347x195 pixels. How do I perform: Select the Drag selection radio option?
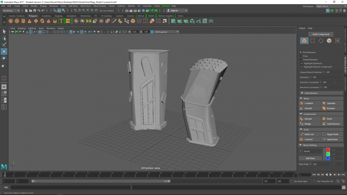pos(301,56)
